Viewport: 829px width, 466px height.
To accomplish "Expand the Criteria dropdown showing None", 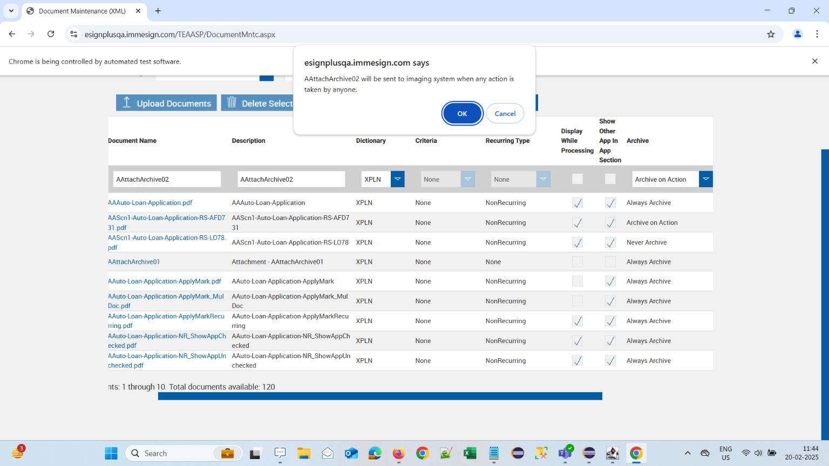I will 468,179.
